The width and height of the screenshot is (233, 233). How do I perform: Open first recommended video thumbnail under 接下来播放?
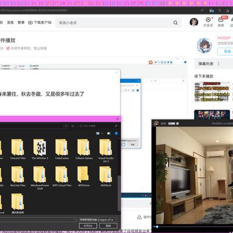(212, 92)
